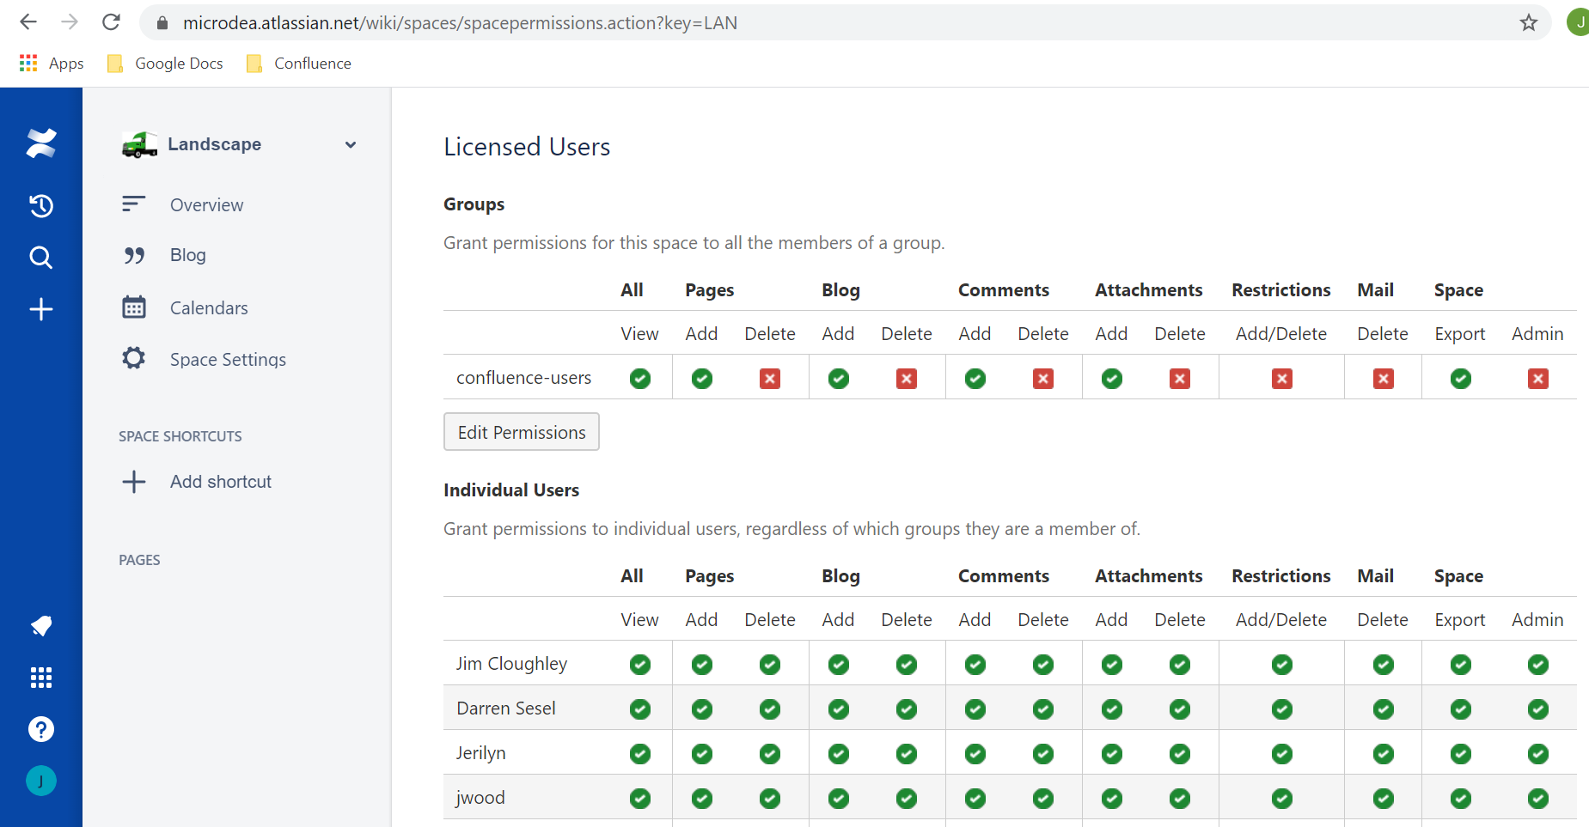1589x827 pixels.
Task: Click the browser forward arrow
Action: [x=70, y=22]
